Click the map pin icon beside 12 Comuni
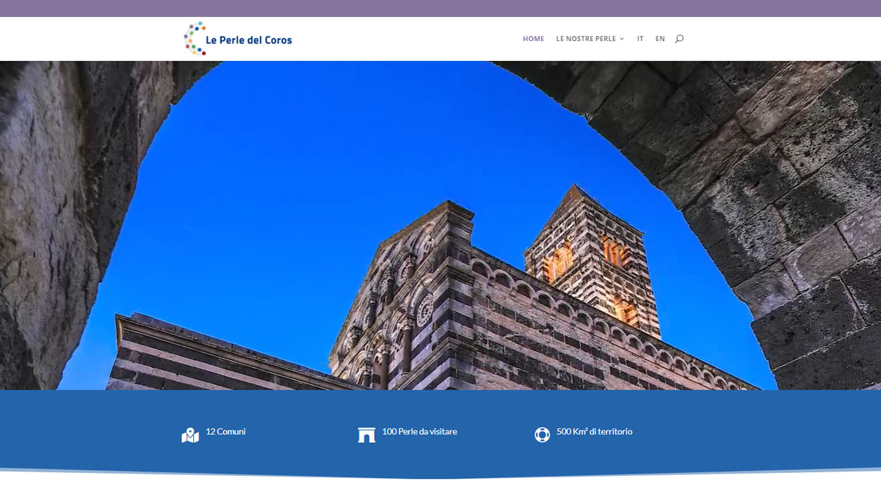Image resolution: width=881 pixels, height=495 pixels. pos(190,435)
